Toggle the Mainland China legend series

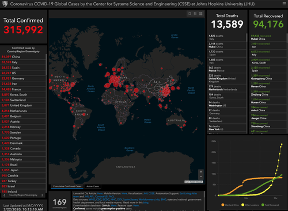pos(230,205)
